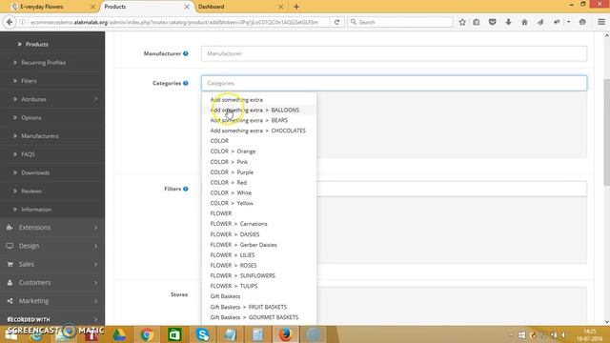Click the Manufacturer input field
610x343 pixels.
394,53
